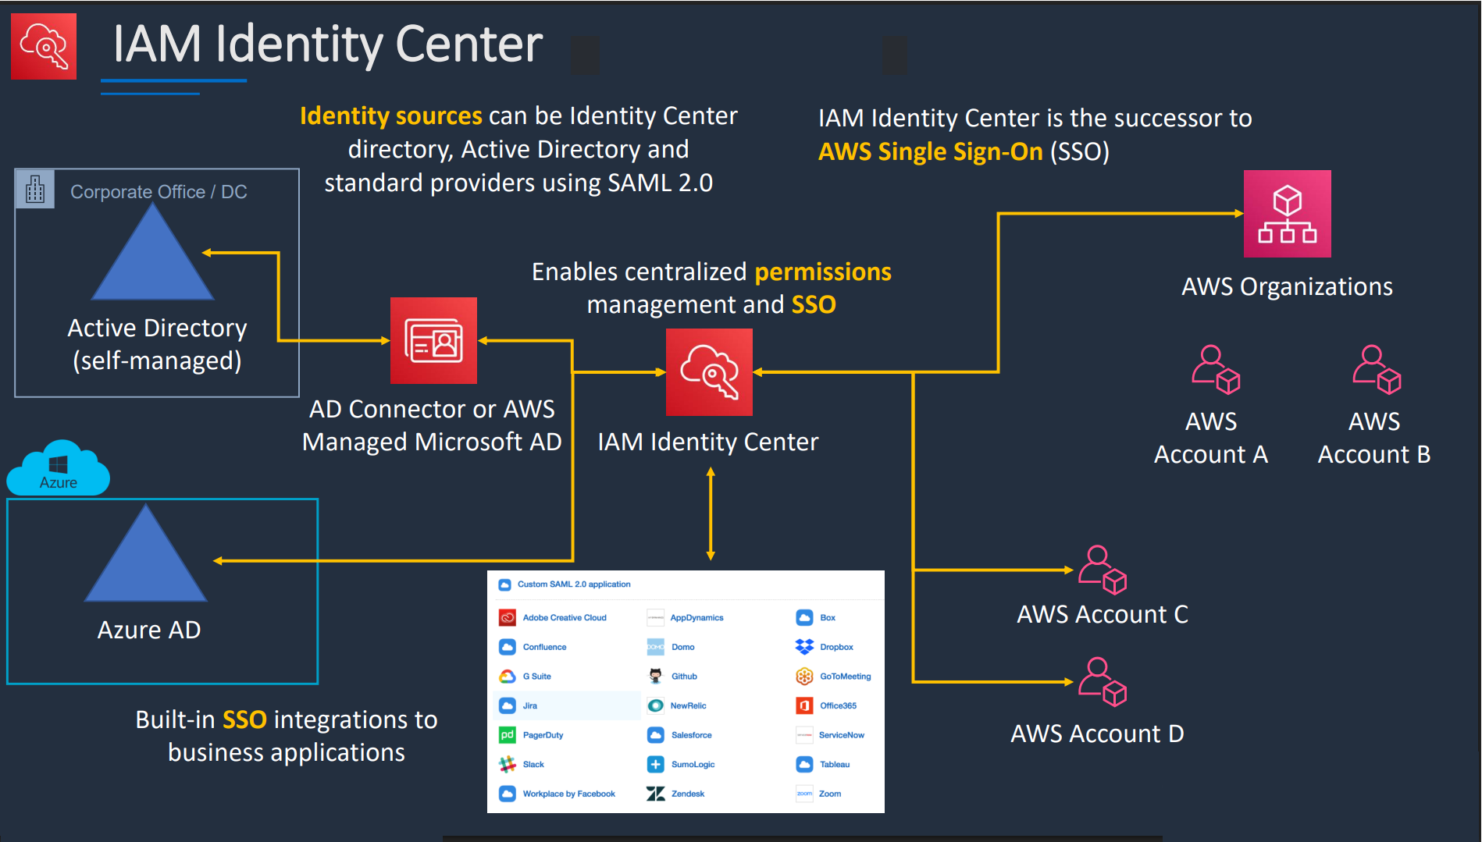Select the AWS Account A user icon
The height and width of the screenshot is (842, 1482).
[x=1216, y=369]
